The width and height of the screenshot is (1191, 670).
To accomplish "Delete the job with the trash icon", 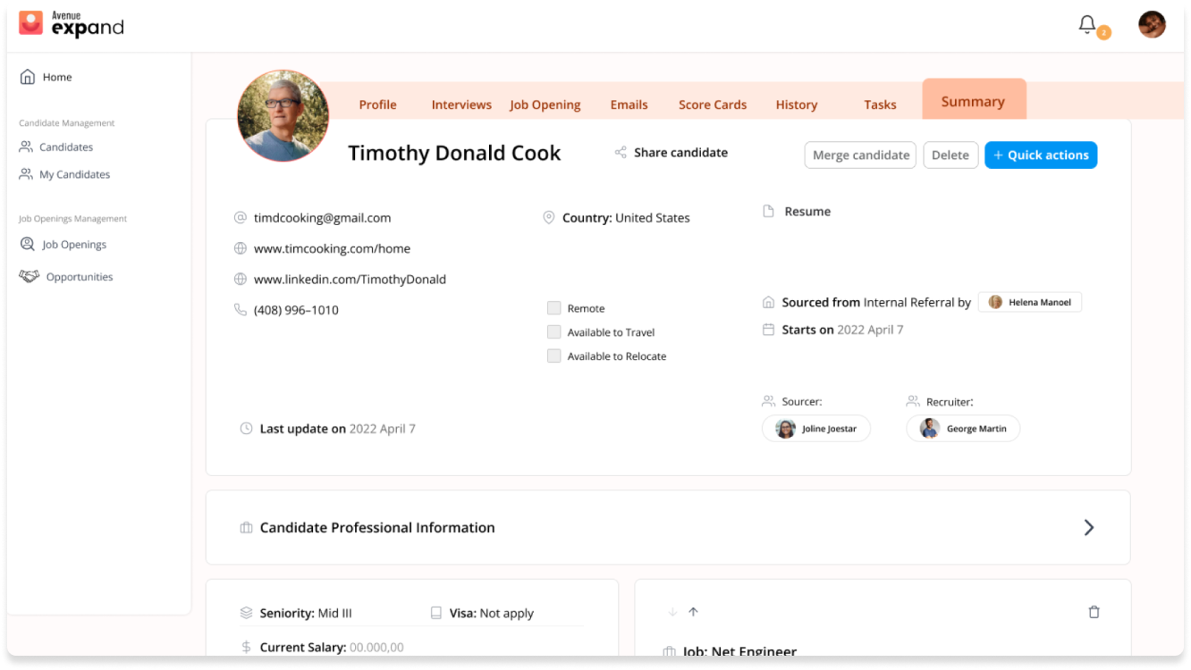I will coord(1094,612).
